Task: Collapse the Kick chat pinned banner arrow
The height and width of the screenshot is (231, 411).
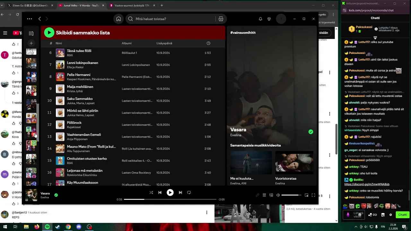Action: coord(375,38)
